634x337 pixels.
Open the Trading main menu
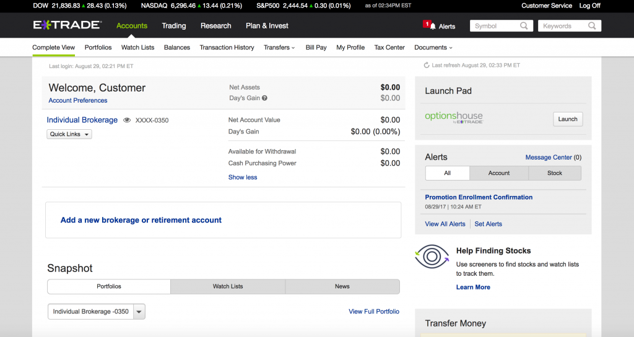(174, 26)
